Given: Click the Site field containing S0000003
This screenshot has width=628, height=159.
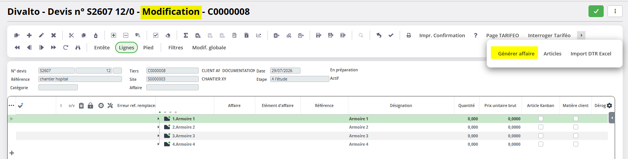Looking at the screenshot, I should pyautogui.click(x=172, y=79).
